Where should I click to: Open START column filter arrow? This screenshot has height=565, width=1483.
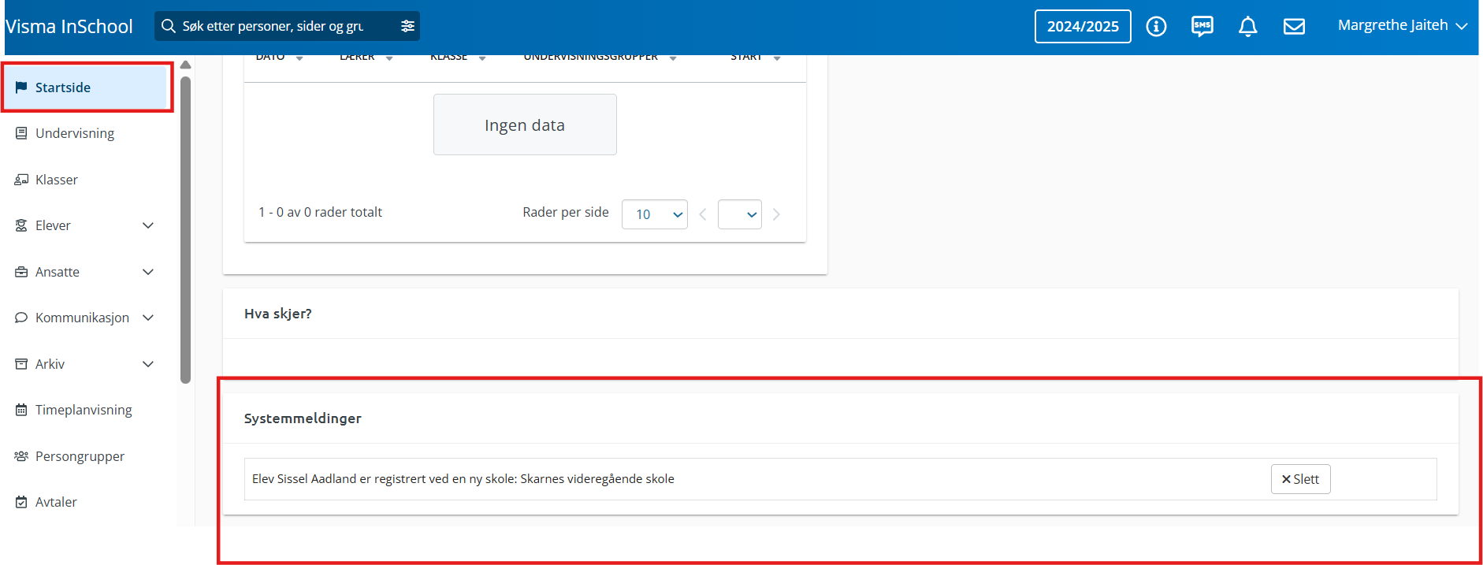point(777,58)
